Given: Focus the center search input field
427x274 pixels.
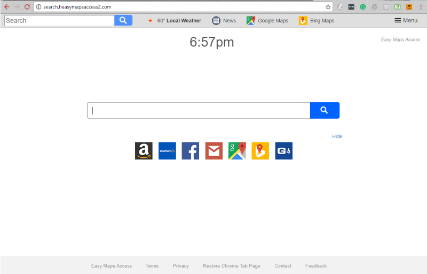Looking at the screenshot, I should coord(199,110).
